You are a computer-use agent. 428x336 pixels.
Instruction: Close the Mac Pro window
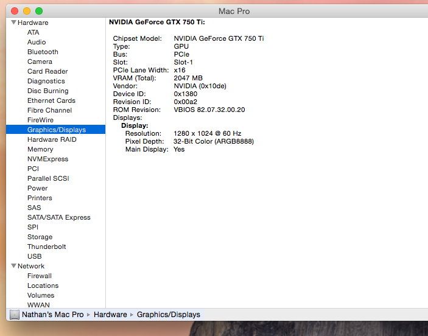pyautogui.click(x=15, y=11)
